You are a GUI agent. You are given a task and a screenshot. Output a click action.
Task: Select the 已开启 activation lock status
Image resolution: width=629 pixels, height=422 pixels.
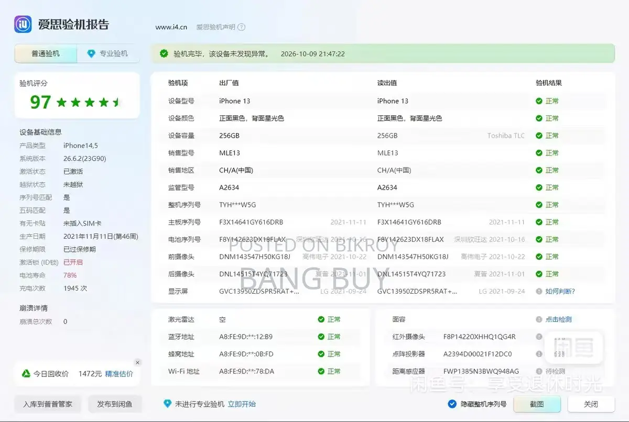(x=73, y=262)
